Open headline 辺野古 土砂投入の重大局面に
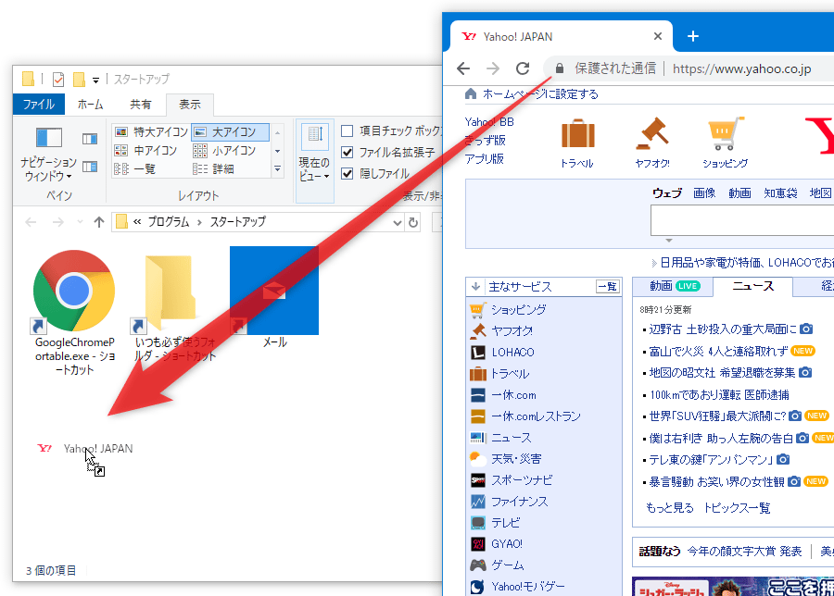The image size is (834, 596). click(x=724, y=329)
